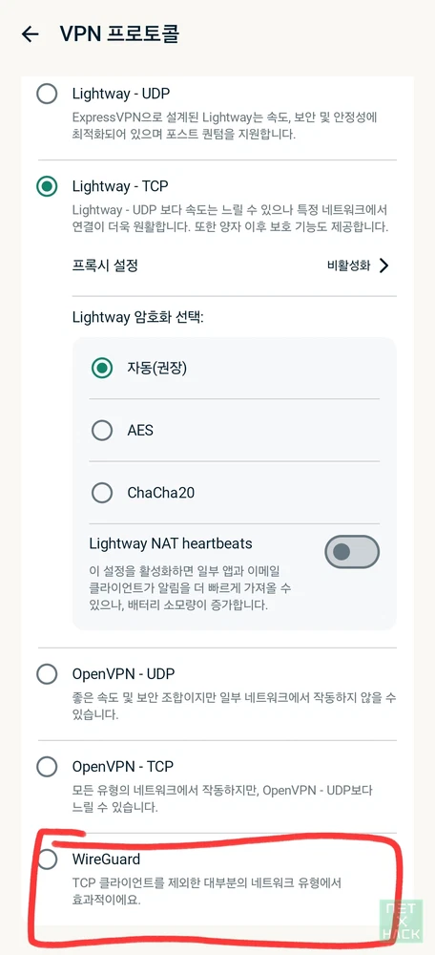Click the NET X HACK watermark logo
The image size is (435, 955).
pos(401,919)
